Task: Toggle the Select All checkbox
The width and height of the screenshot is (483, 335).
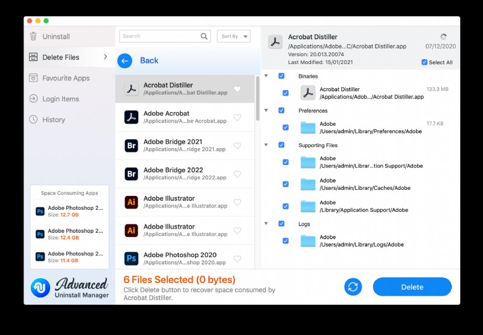Action: click(424, 62)
